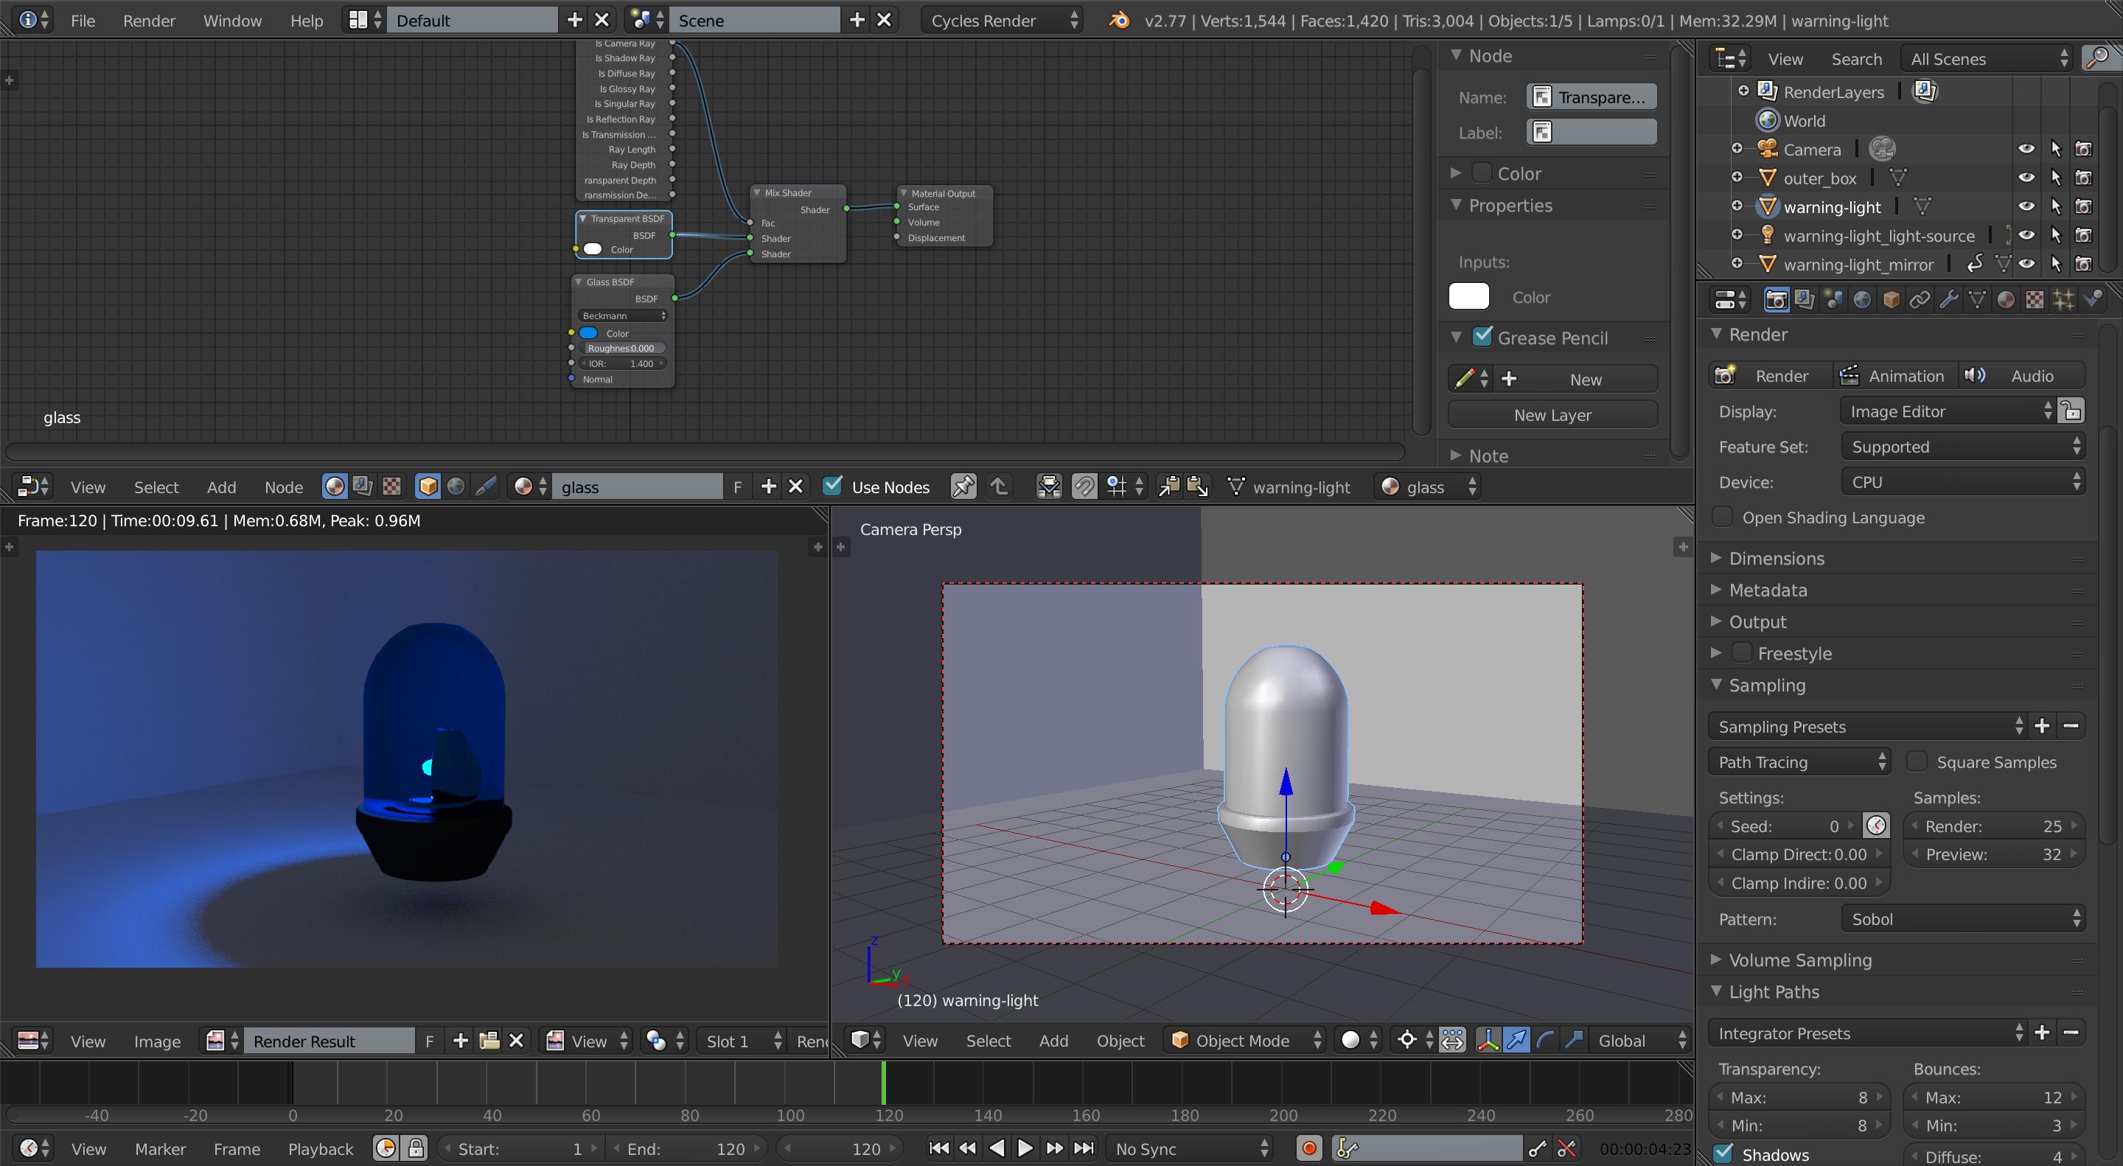Screen dimensions: 2123x1166
Task: Select the World properties tab (globe icon)
Action: [1863, 300]
